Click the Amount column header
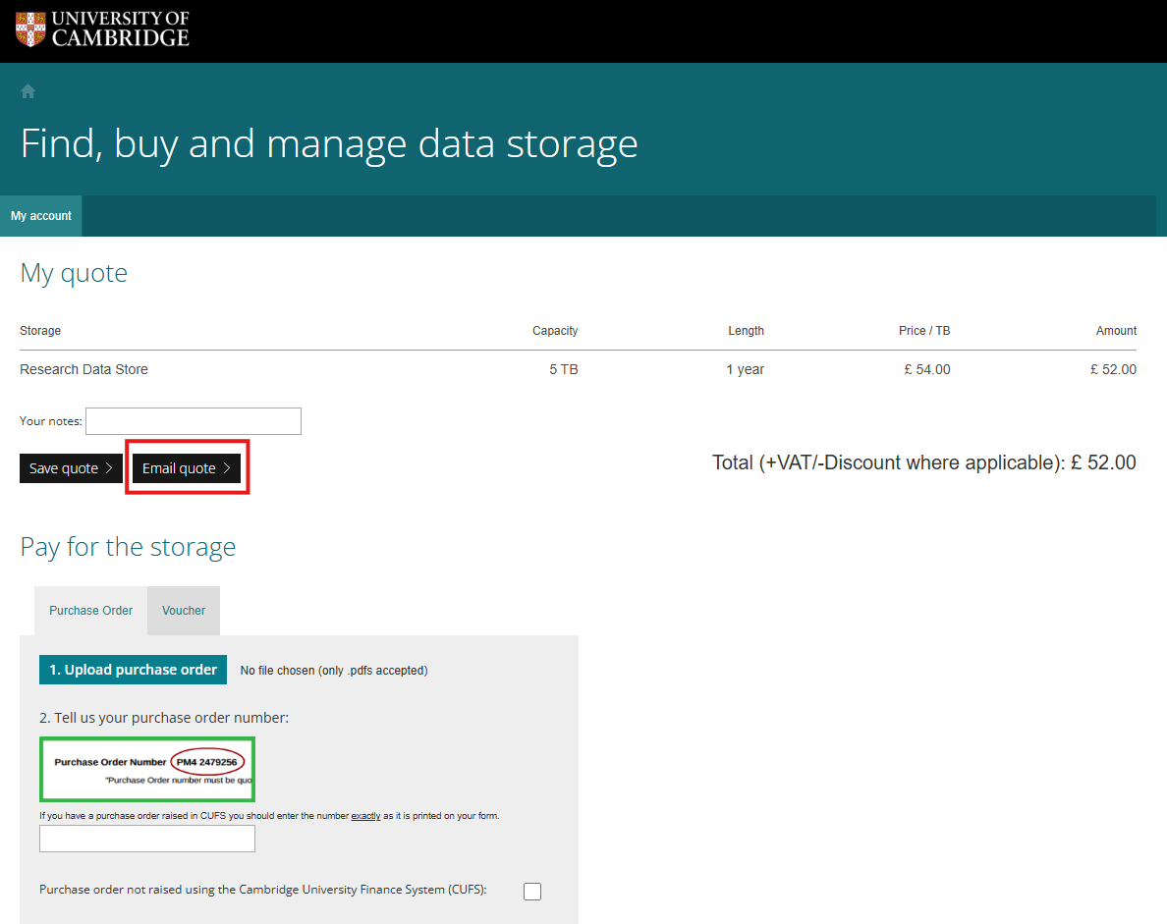 point(1116,331)
